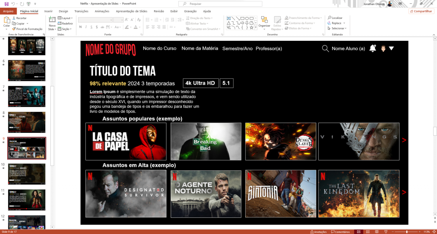Click the bell notification icon on slide
Viewport: 437px width, 234px height.
373,49
